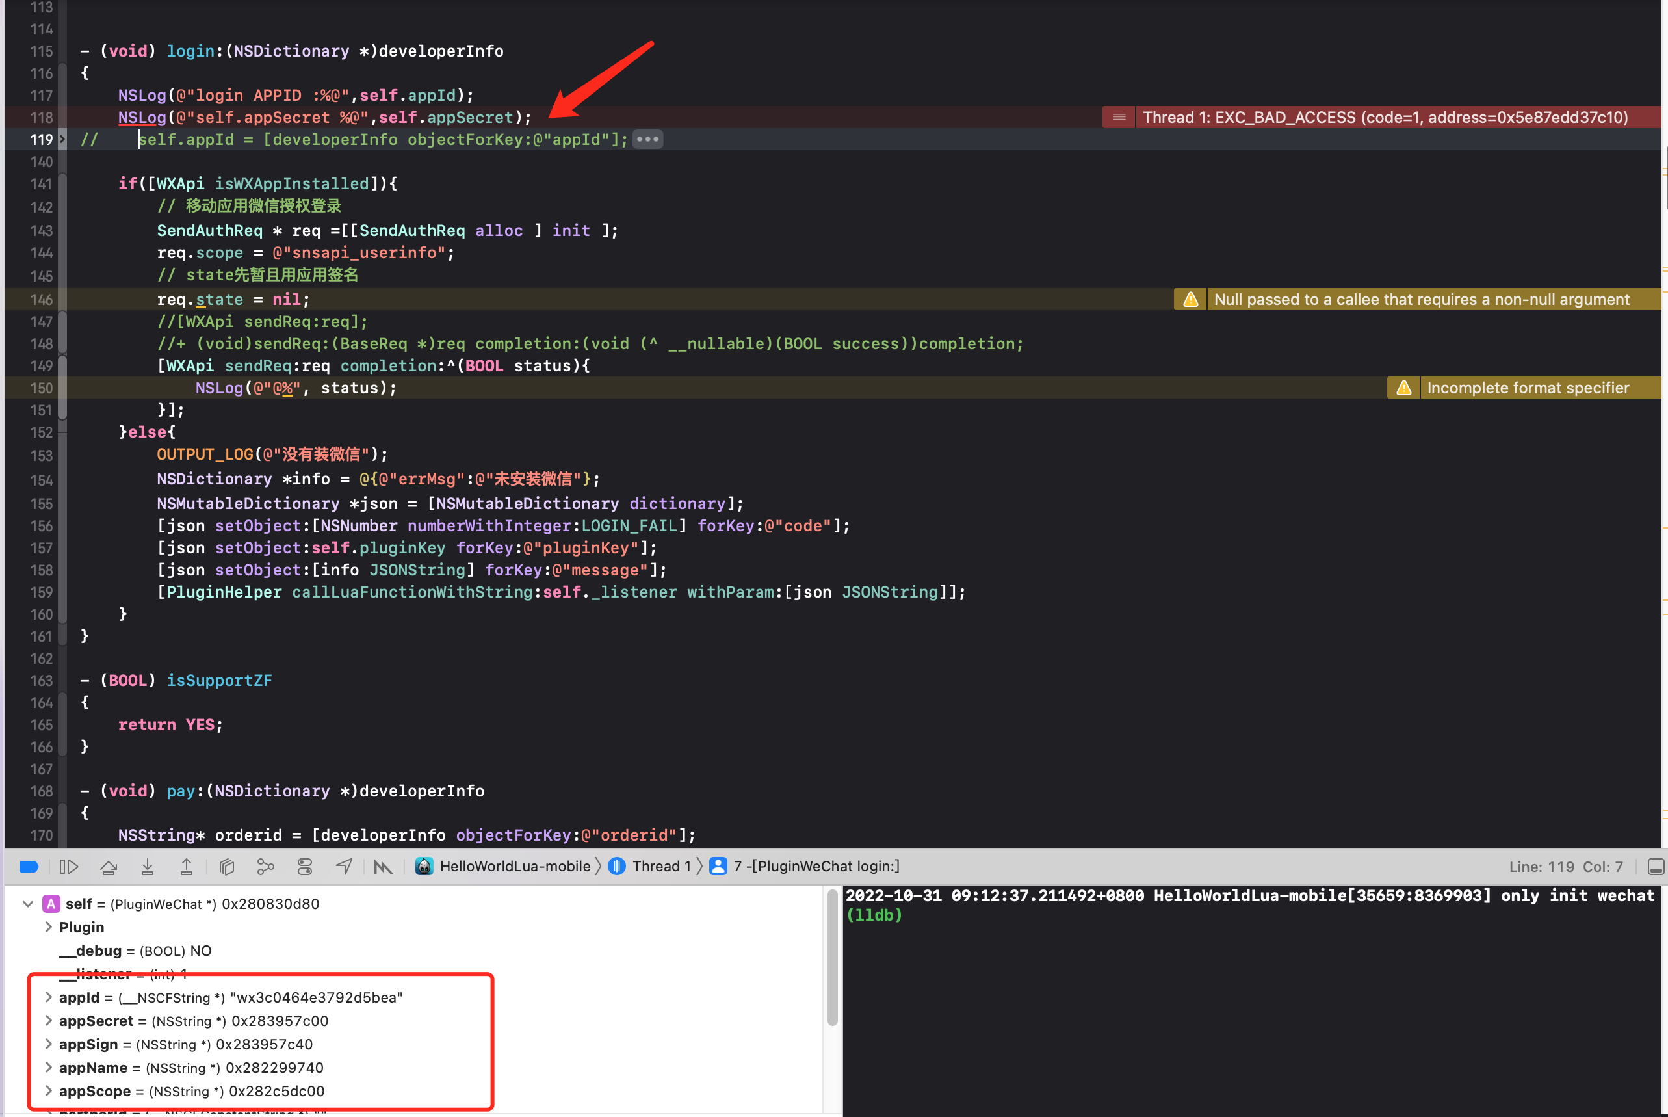Viewport: 1668px width, 1117px height.
Task: Toggle the breakpoints activation button
Action: (x=29, y=866)
